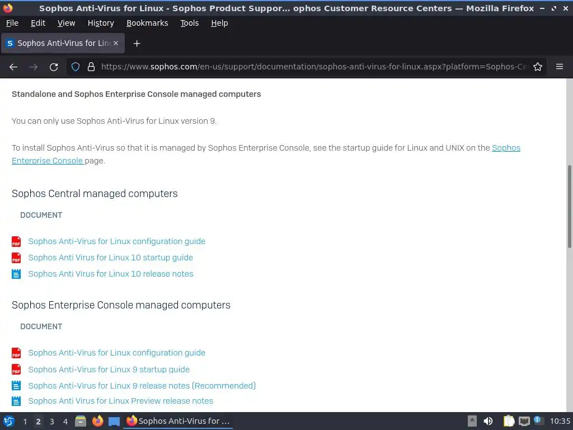Switch to virtual desktop 4
The height and width of the screenshot is (430, 573).
(65, 422)
